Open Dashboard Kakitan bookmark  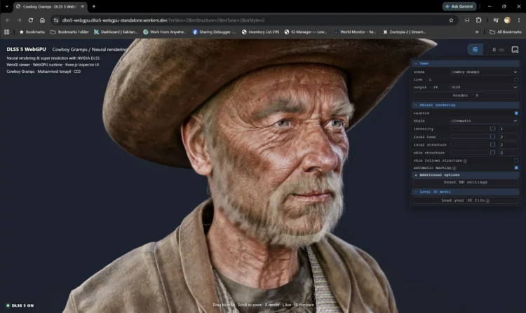116,32
